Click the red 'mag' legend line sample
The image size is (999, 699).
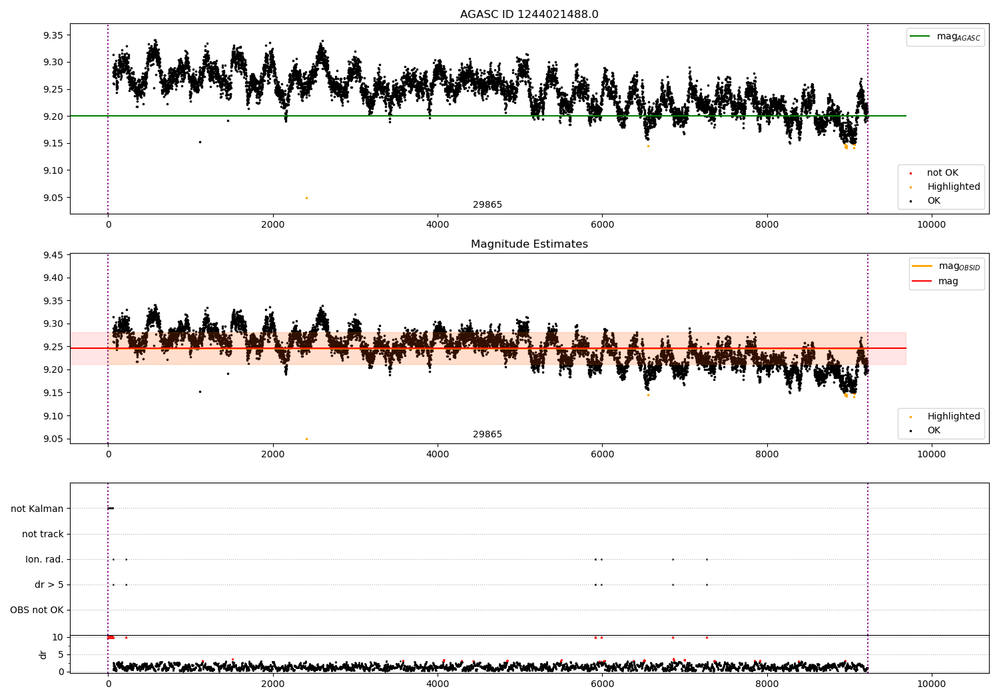coord(922,282)
